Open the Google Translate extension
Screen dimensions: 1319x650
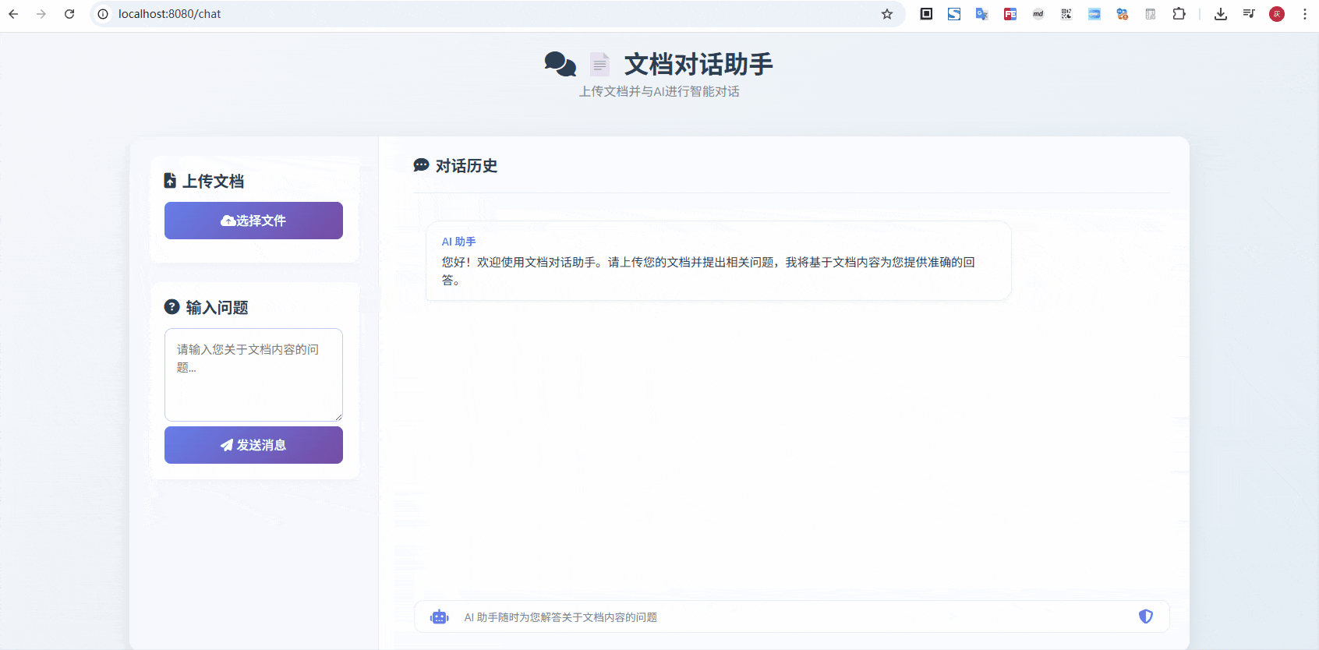[x=981, y=14]
